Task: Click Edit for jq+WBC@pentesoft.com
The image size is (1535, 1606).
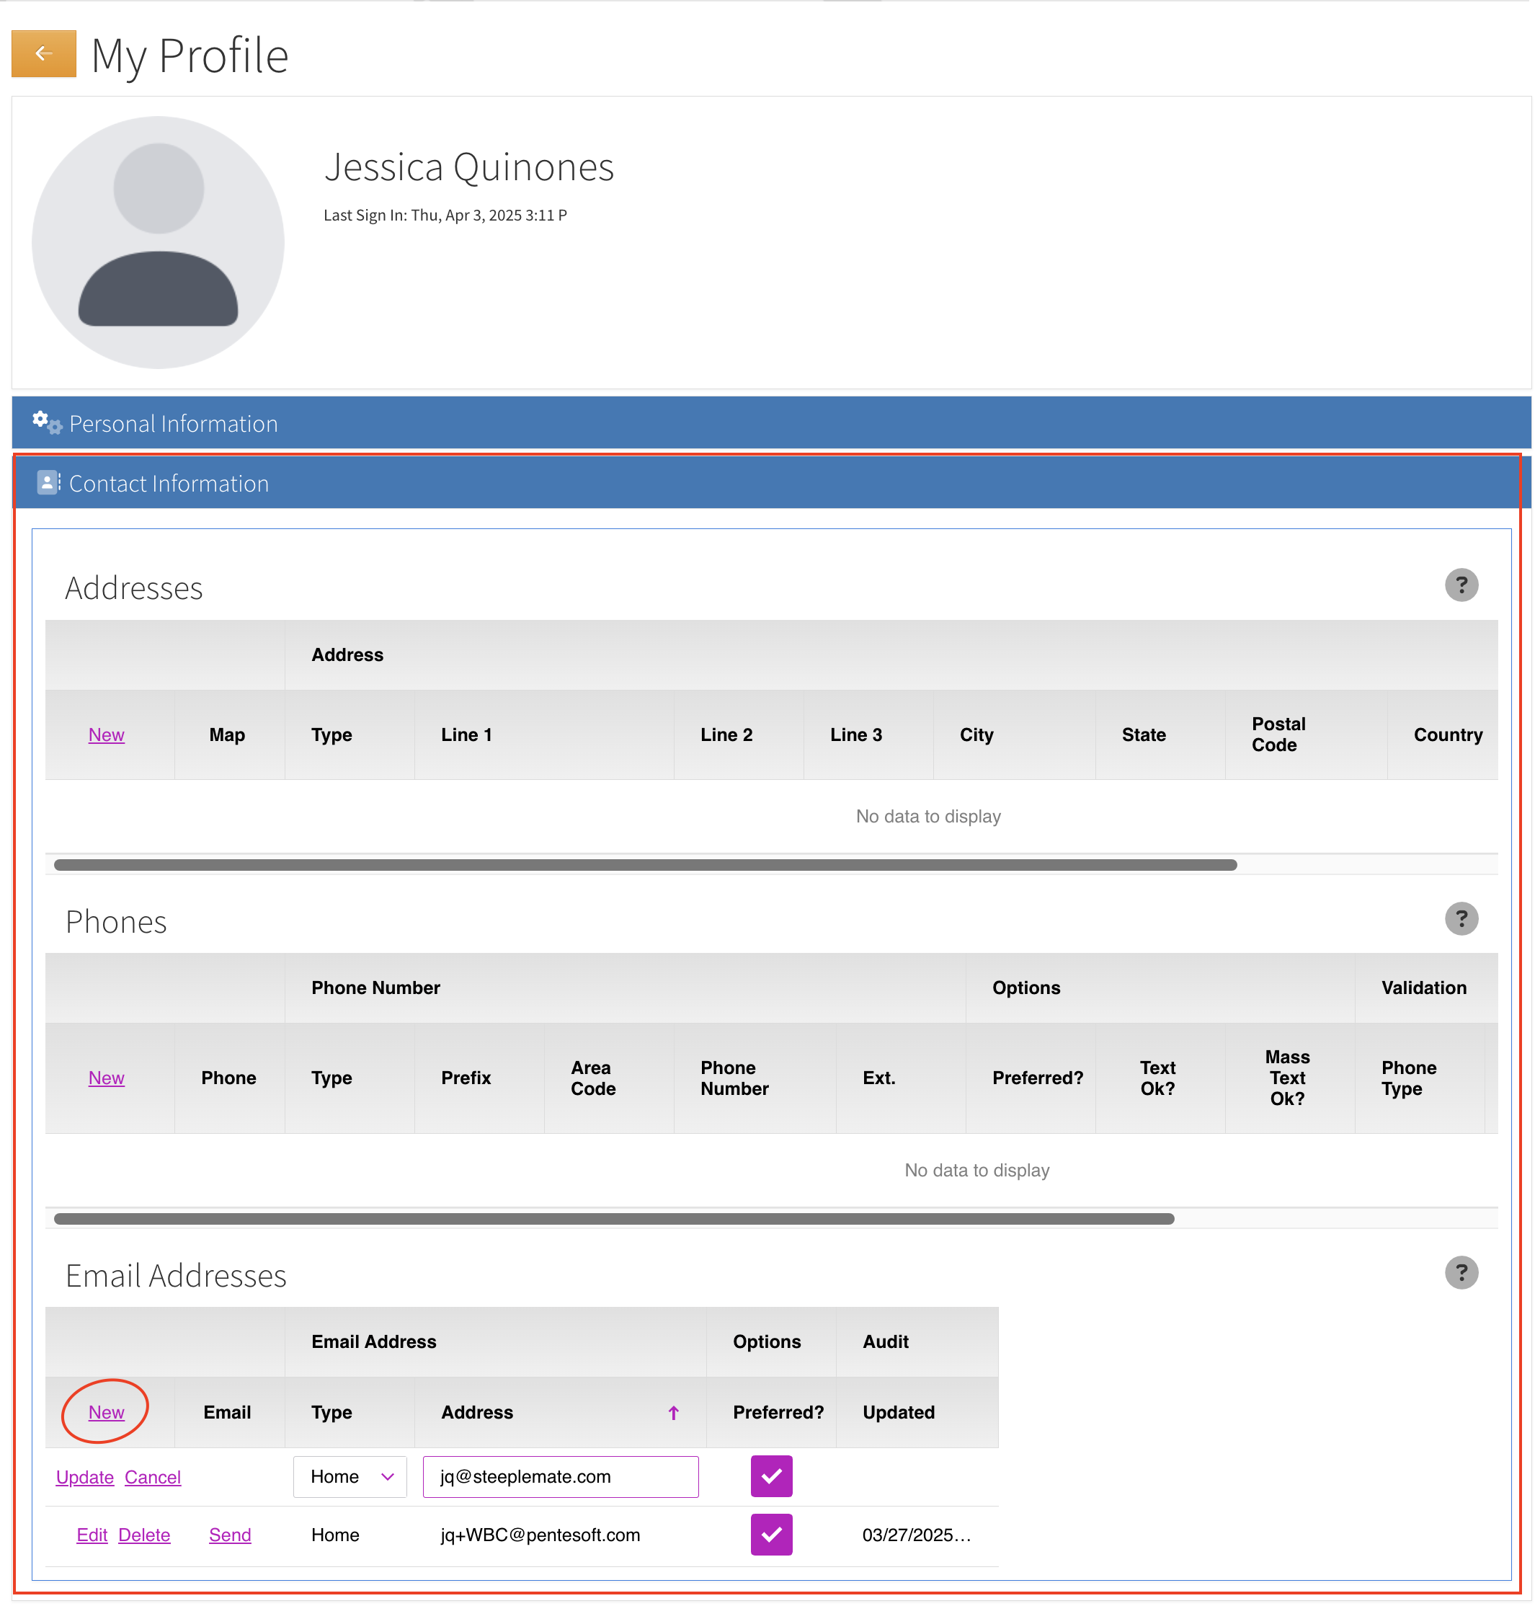Action: pos(92,1535)
